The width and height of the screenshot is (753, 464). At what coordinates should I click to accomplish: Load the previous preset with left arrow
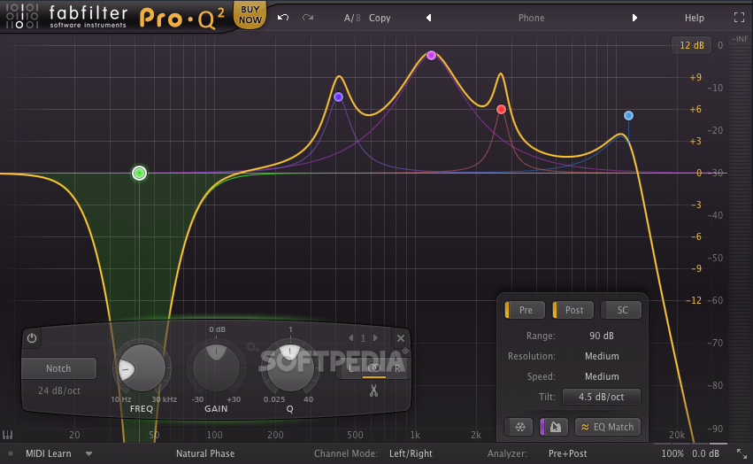point(429,18)
